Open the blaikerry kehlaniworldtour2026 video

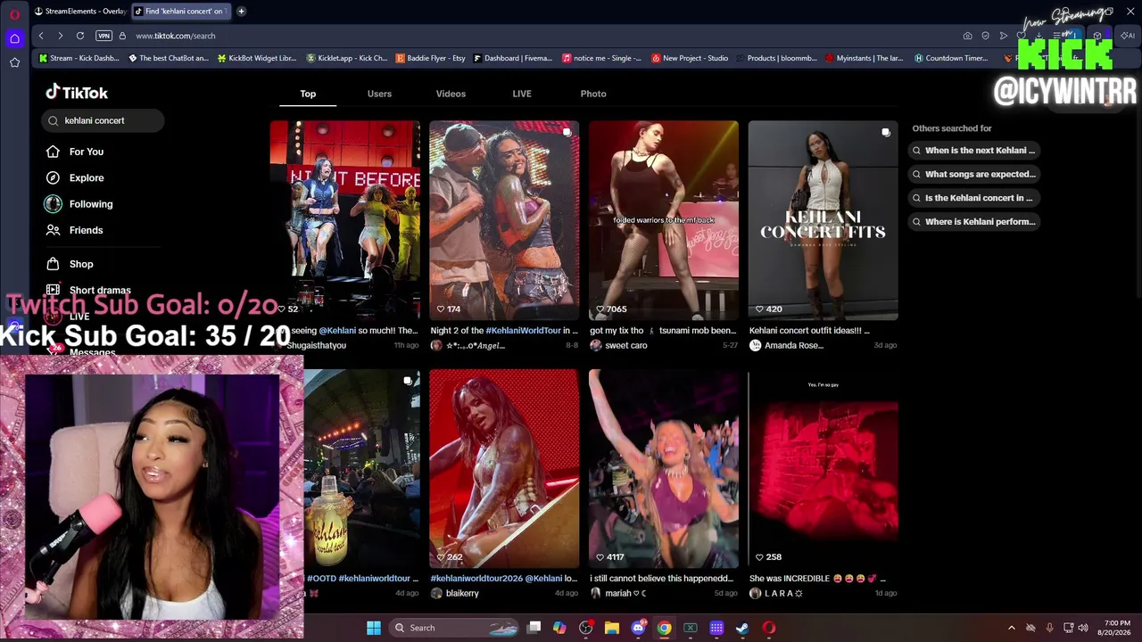[504, 469]
